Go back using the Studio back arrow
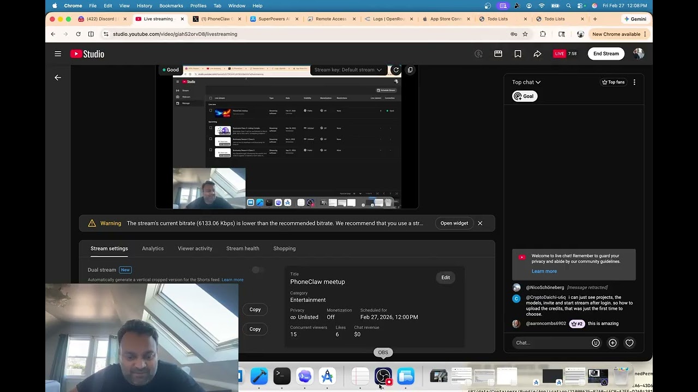This screenshot has height=392, width=698. point(58,77)
